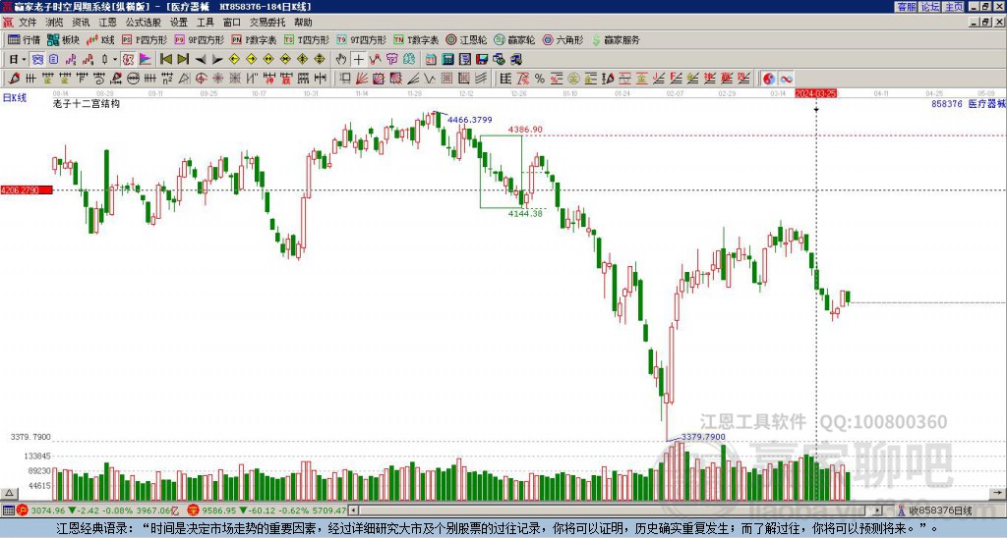Toggle the infinity symbol button
The height and width of the screenshot is (538, 1007).
[x=786, y=79]
